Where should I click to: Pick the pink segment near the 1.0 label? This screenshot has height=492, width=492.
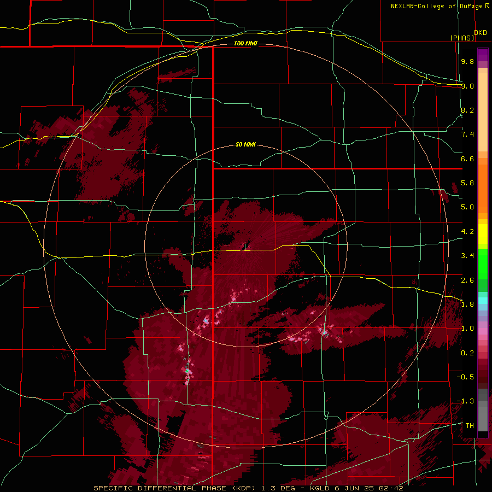[x=483, y=331]
